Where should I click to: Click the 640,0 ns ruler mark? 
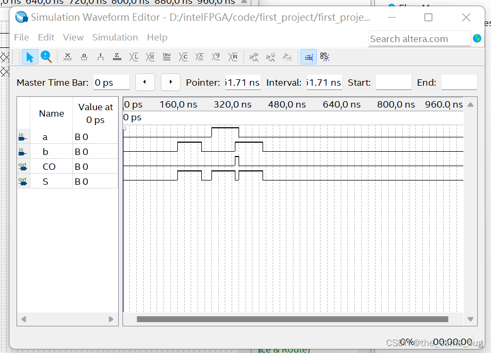342,104
